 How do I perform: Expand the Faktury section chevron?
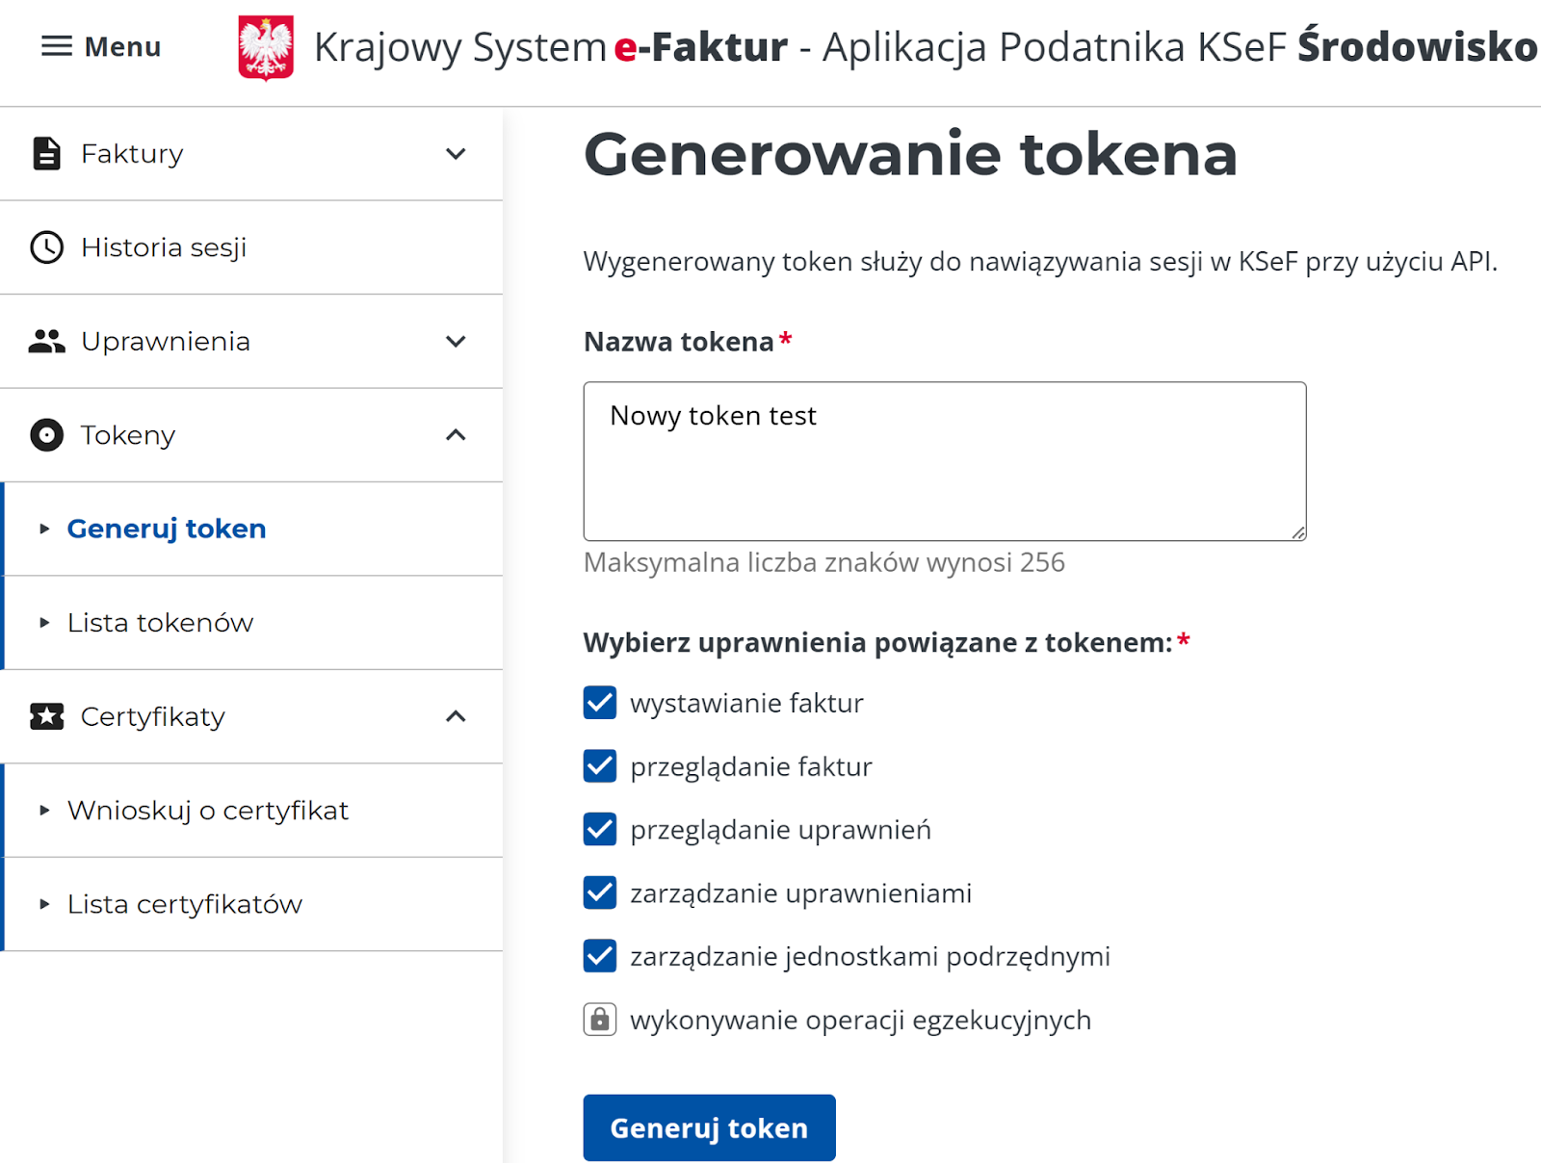(x=456, y=154)
